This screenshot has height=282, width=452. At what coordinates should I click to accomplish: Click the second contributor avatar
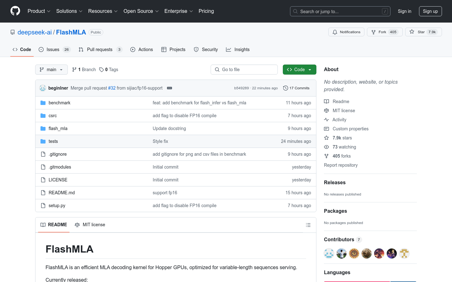point(342,253)
